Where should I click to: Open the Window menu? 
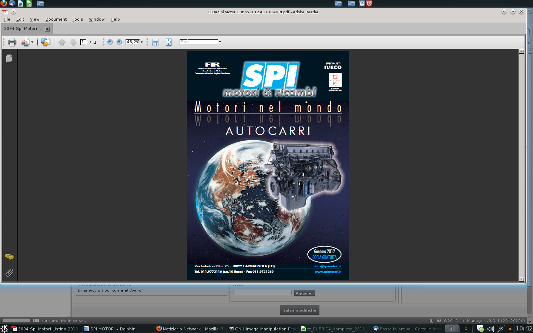[x=97, y=19]
